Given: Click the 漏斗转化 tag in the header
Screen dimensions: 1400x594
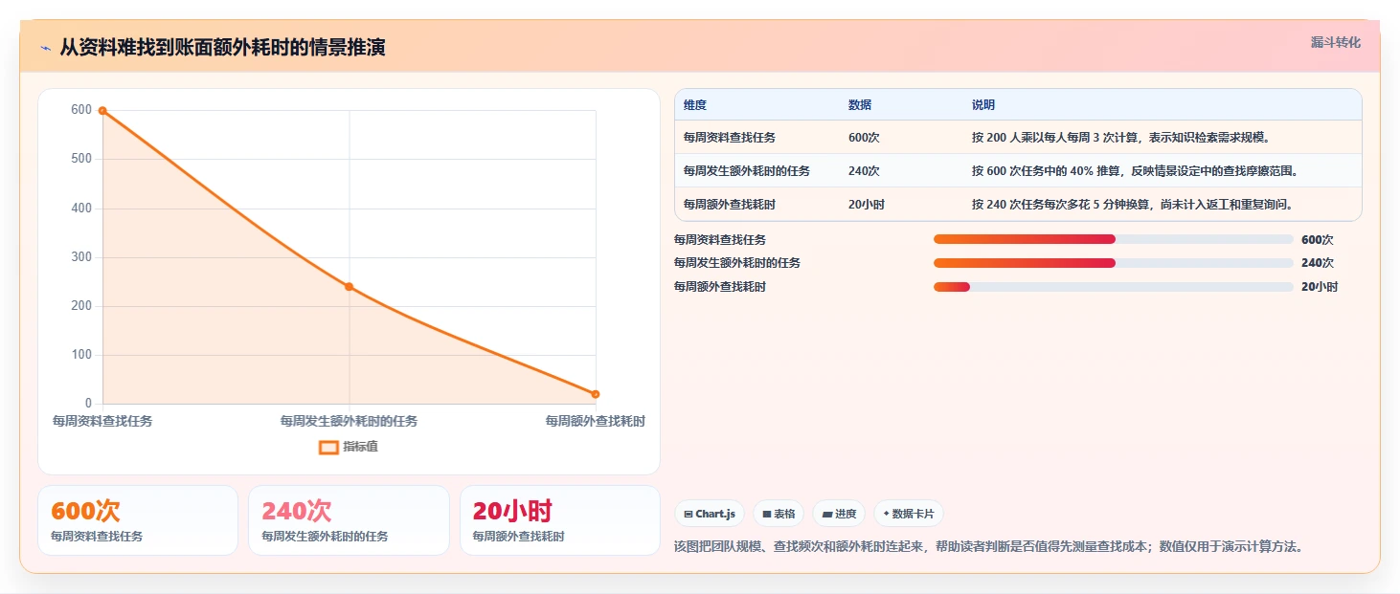Looking at the screenshot, I should click(x=1335, y=42).
